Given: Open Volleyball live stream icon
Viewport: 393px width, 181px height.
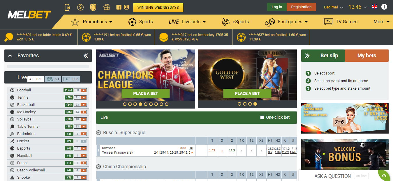Looking at the screenshot, I should pyautogui.click(x=84, y=119).
